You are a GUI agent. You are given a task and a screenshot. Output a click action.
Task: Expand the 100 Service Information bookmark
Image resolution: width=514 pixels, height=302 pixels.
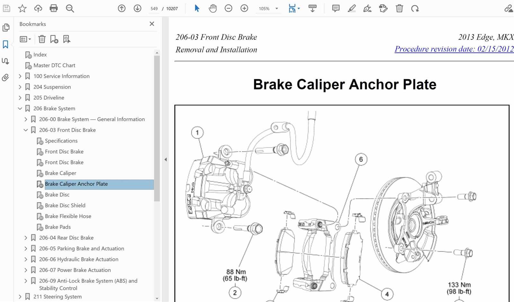coord(20,76)
